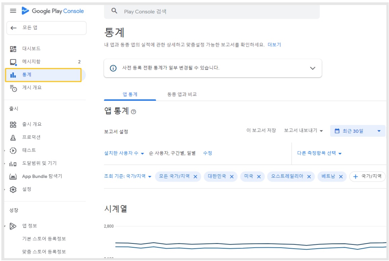The height and width of the screenshot is (261, 389).
Task: Click the 앱 정보 Play icon
Action: [x=13, y=226]
